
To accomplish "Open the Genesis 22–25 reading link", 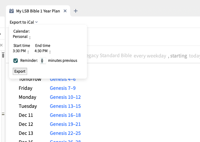I will [65, 133].
